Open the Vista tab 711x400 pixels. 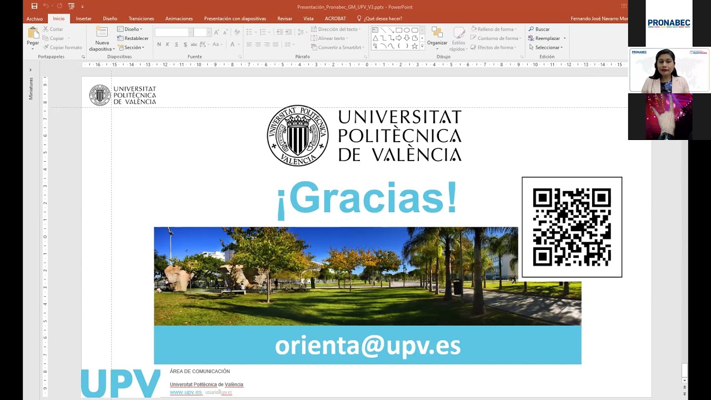click(308, 18)
